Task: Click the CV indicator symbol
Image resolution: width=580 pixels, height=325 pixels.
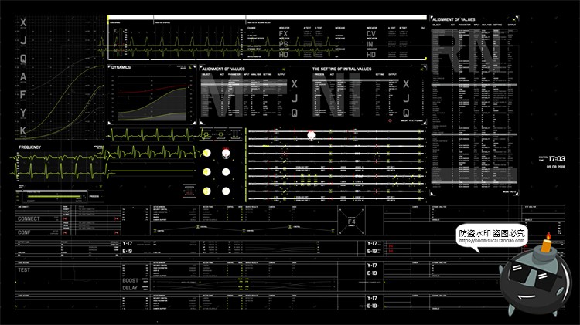Action: tap(371, 34)
